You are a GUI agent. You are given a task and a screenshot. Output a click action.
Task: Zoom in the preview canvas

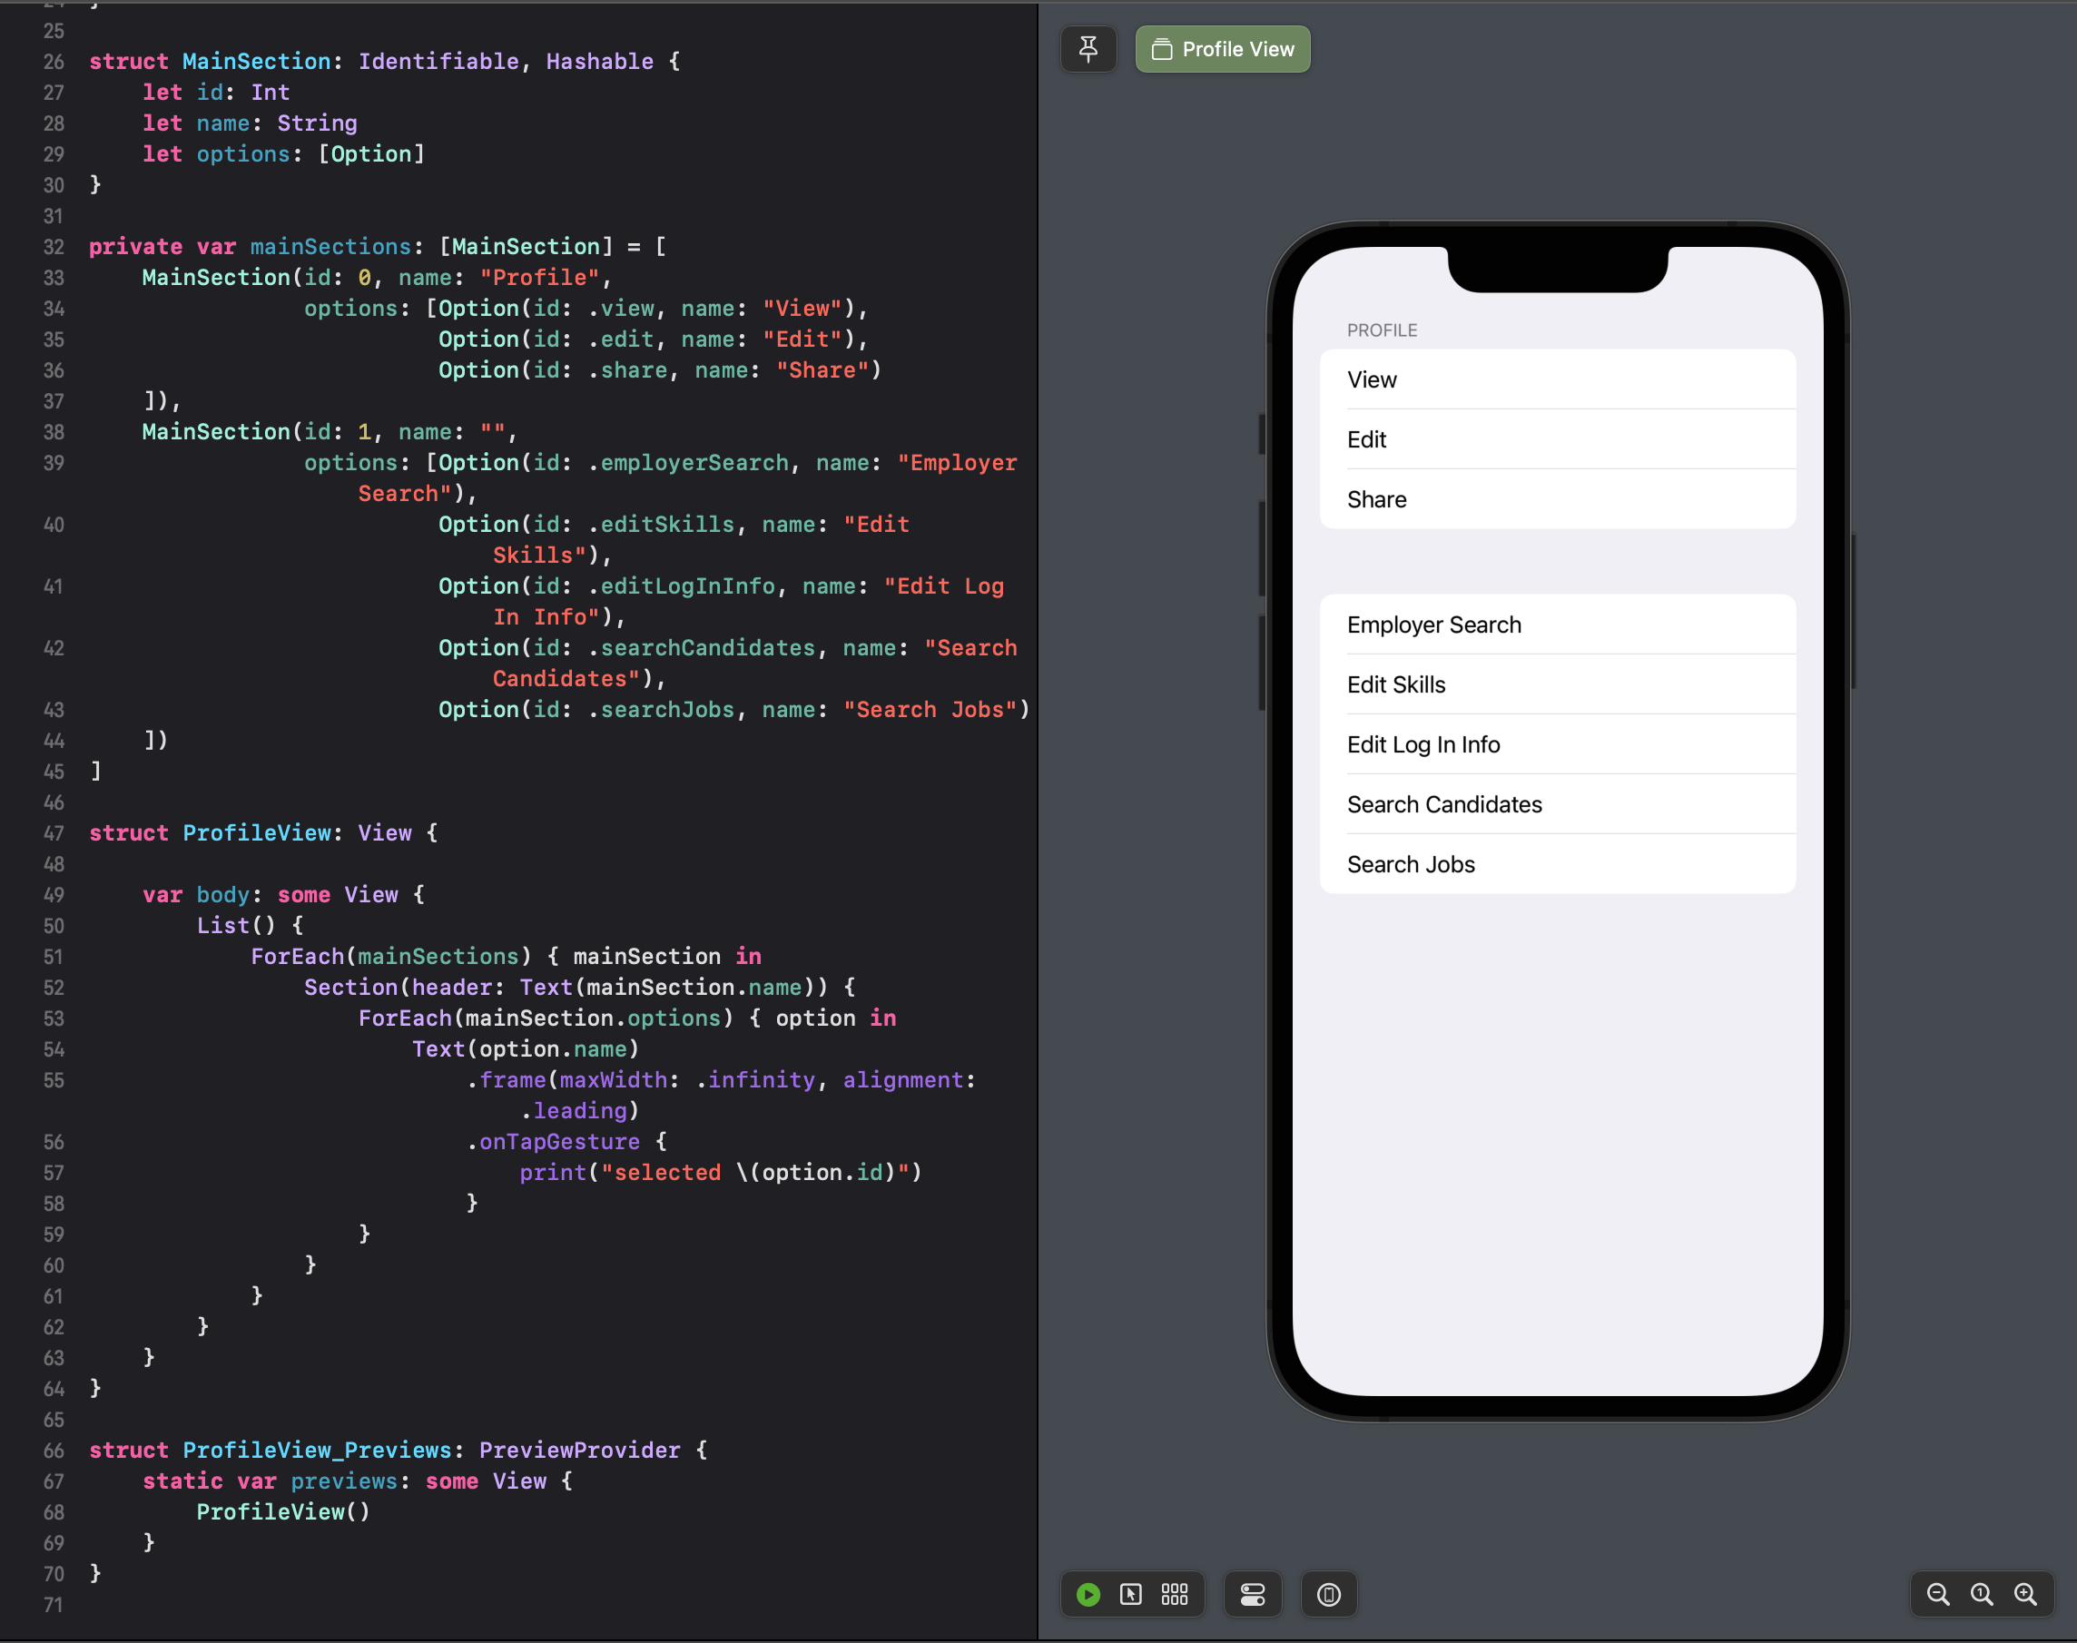coord(2025,1595)
